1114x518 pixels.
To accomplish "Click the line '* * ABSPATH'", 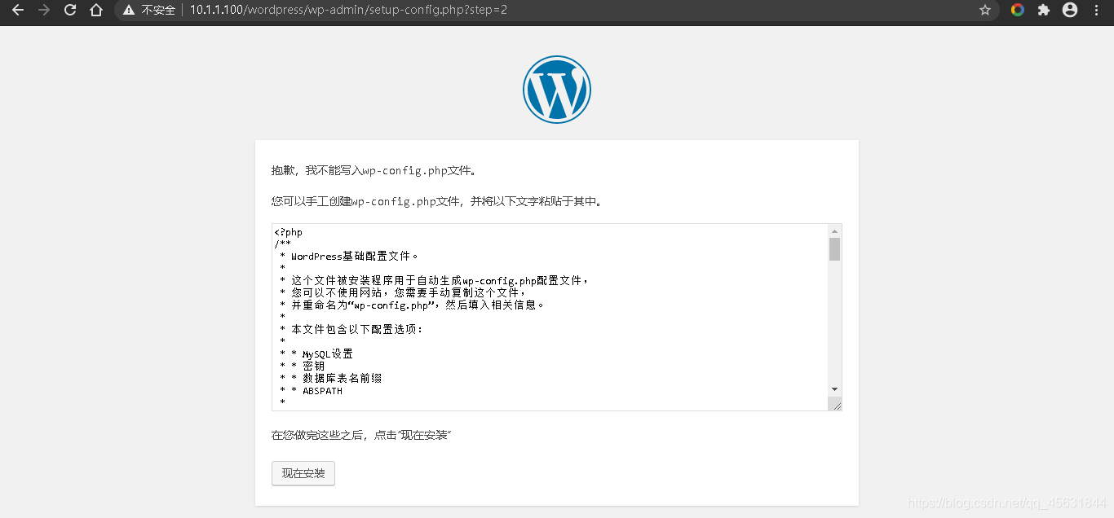I will point(312,391).
